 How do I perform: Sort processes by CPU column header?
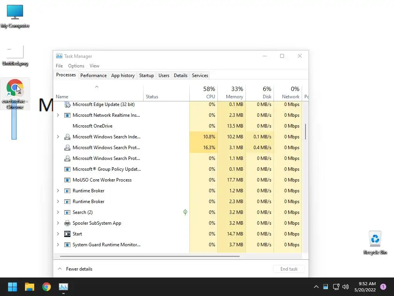click(204, 92)
